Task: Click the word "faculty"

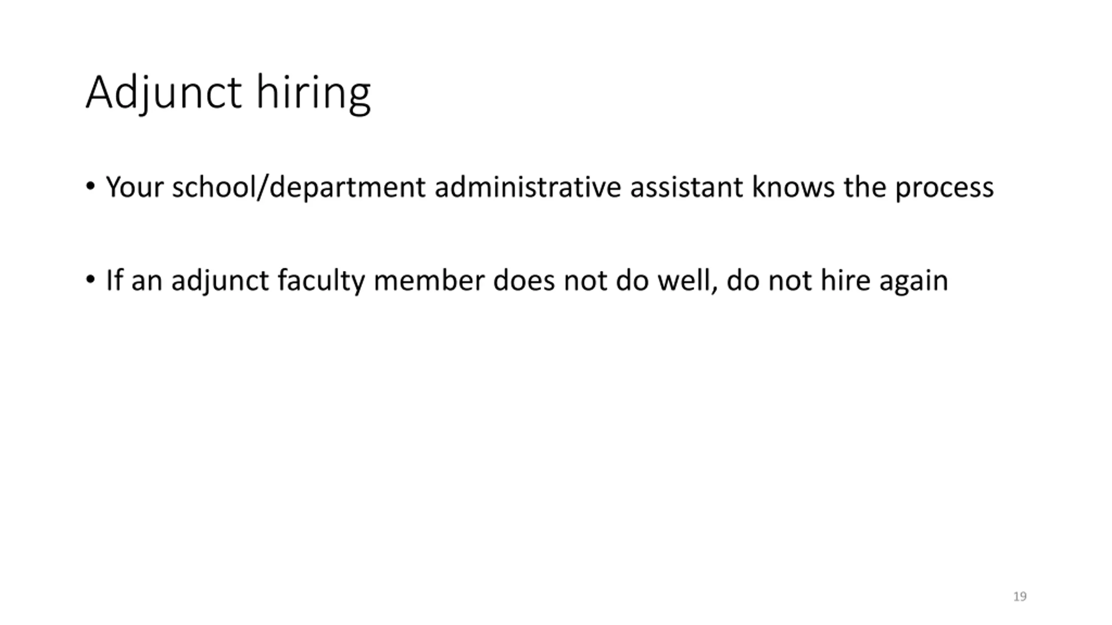Action: 321,281
